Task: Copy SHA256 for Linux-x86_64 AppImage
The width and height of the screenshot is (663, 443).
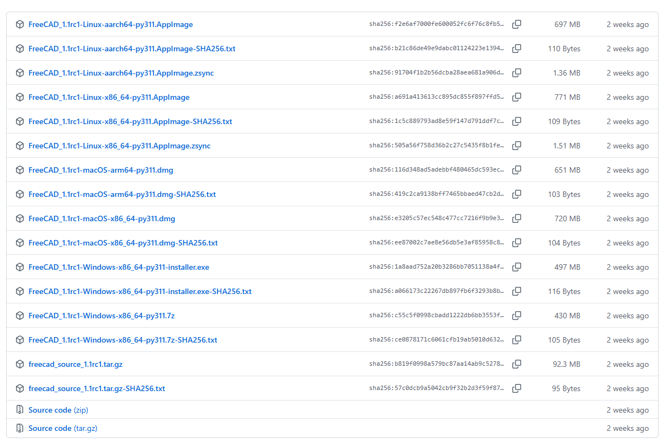Action: 517,97
